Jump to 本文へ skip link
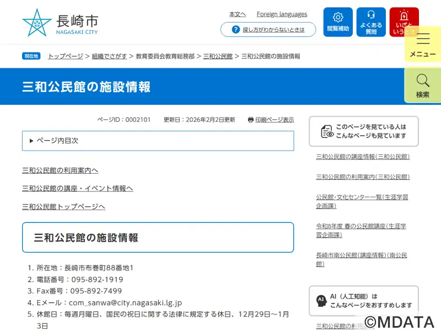 (238, 14)
